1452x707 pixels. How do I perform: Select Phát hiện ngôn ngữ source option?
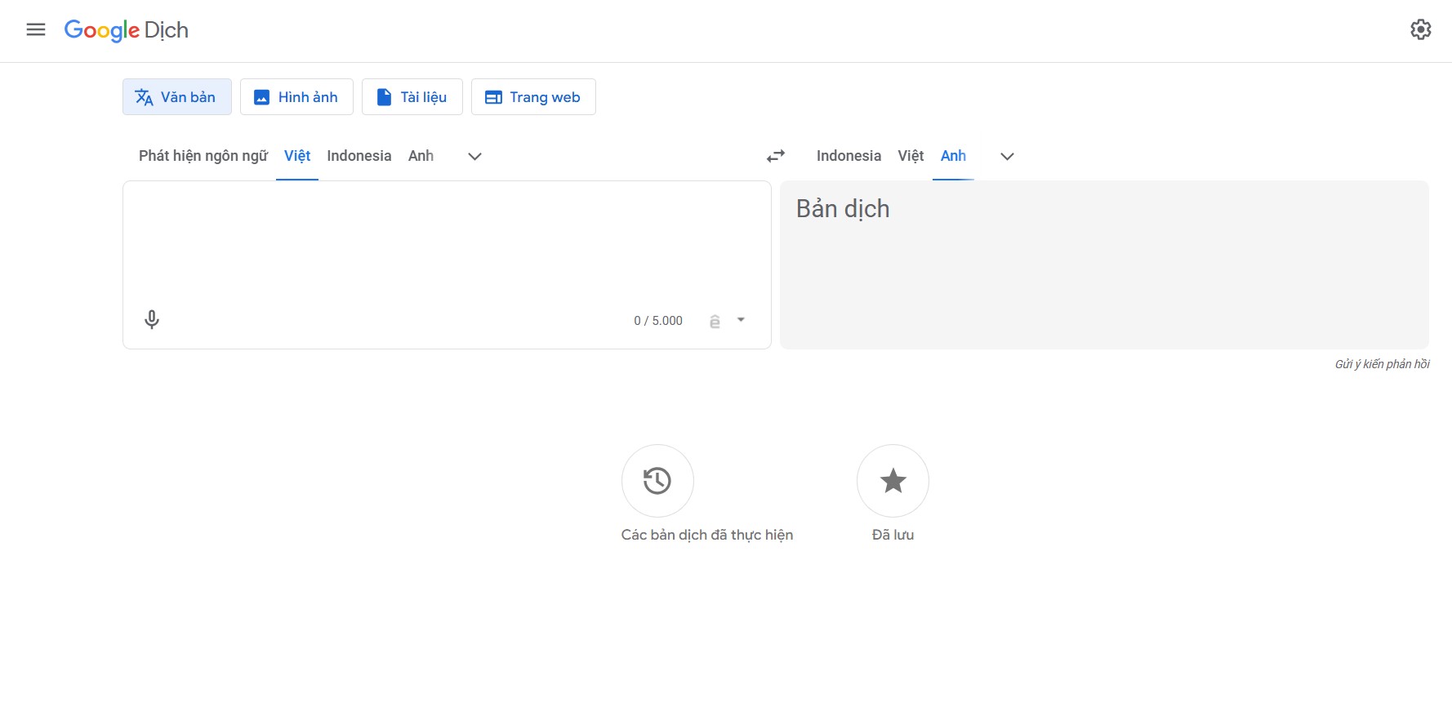(x=203, y=156)
